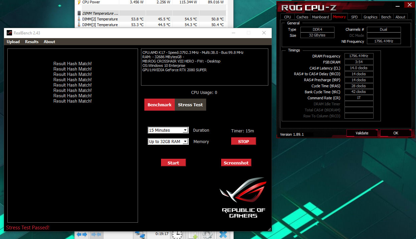Click the CPU Power maximum value 115.344 W

click(188, 2)
